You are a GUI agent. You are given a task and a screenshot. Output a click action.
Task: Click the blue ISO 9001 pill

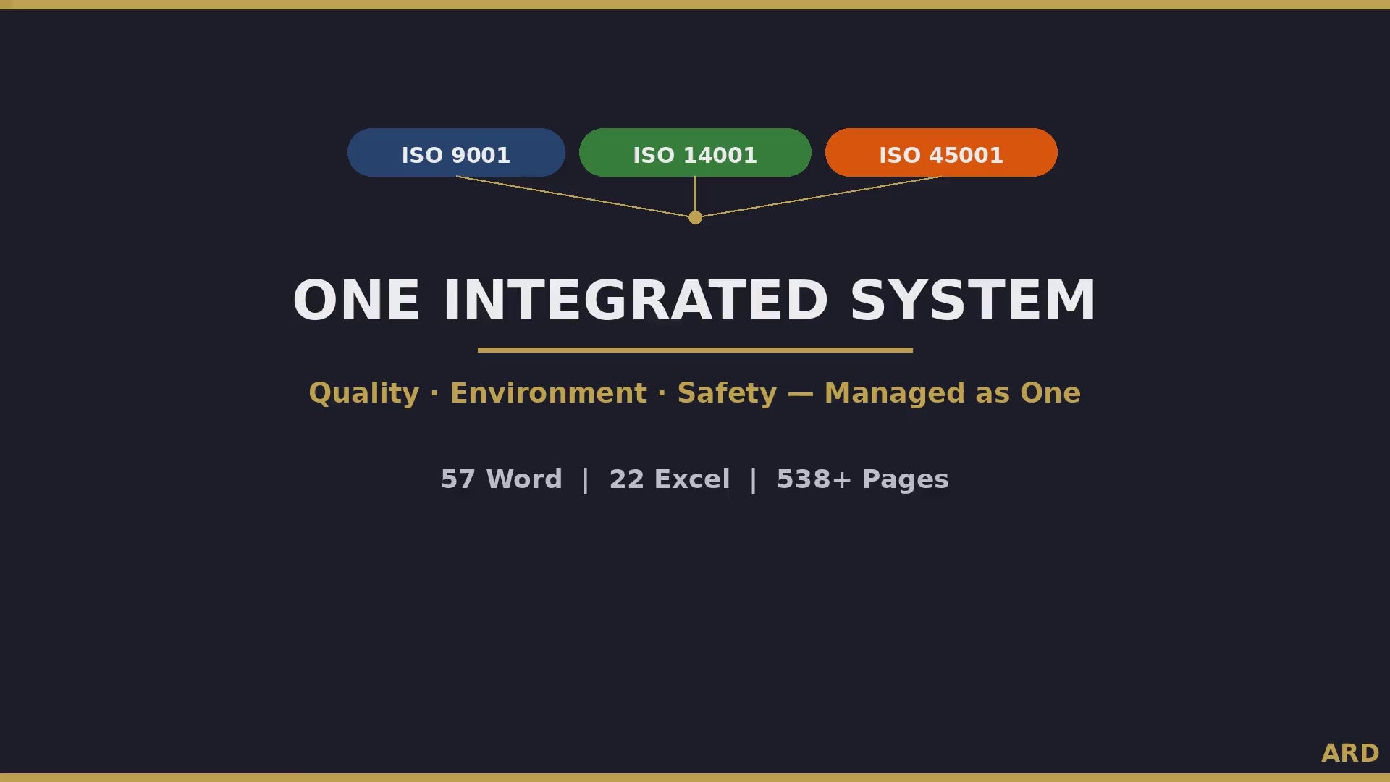click(456, 153)
